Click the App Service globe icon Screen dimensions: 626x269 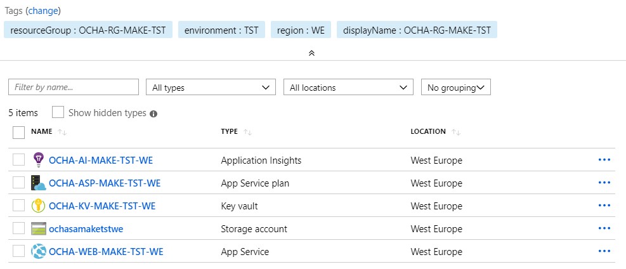point(39,251)
